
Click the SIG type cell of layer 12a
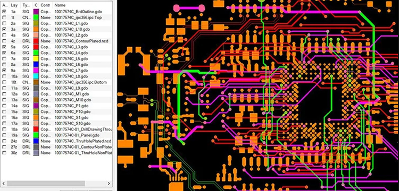point(26,94)
